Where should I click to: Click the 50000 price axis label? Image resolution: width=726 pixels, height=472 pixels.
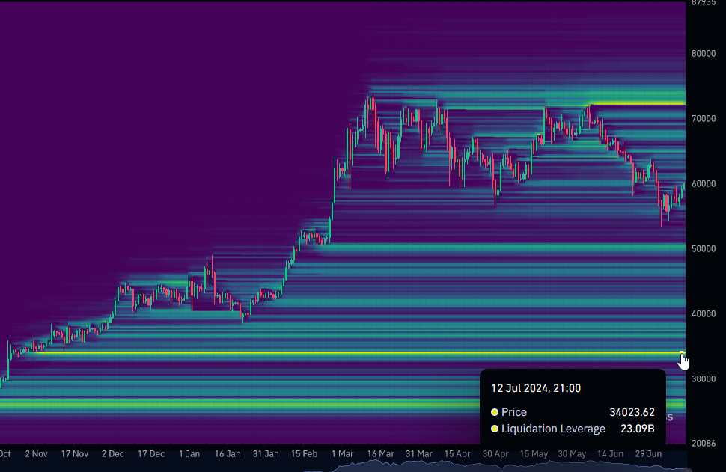coord(704,249)
